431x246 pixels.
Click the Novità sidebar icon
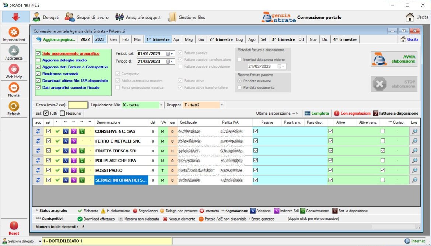[x=14, y=88]
